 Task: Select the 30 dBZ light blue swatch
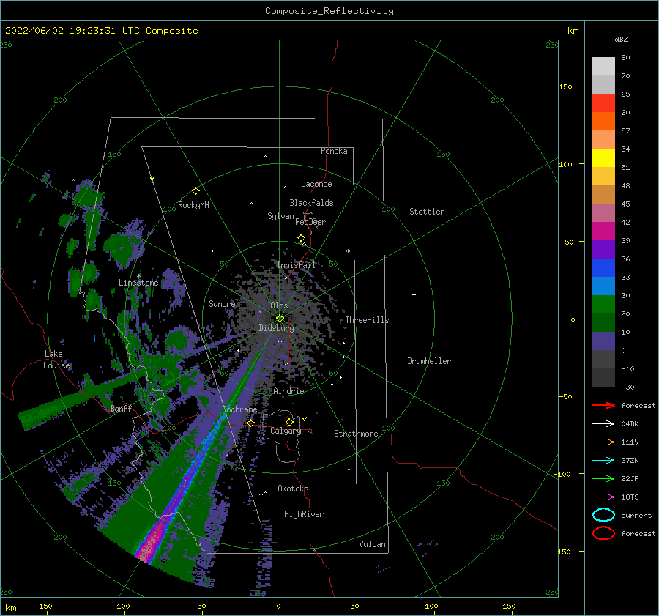(603, 286)
